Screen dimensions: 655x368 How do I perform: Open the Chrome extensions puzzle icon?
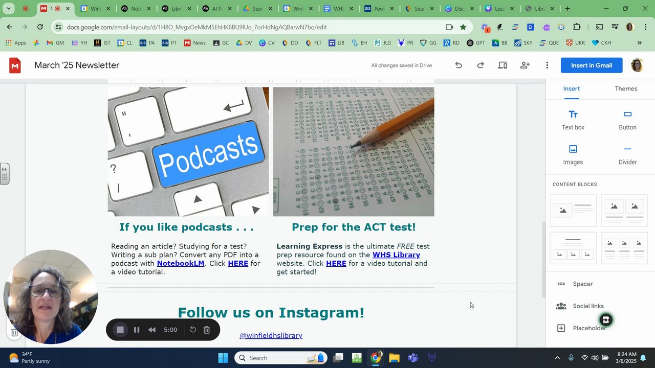coord(577,27)
